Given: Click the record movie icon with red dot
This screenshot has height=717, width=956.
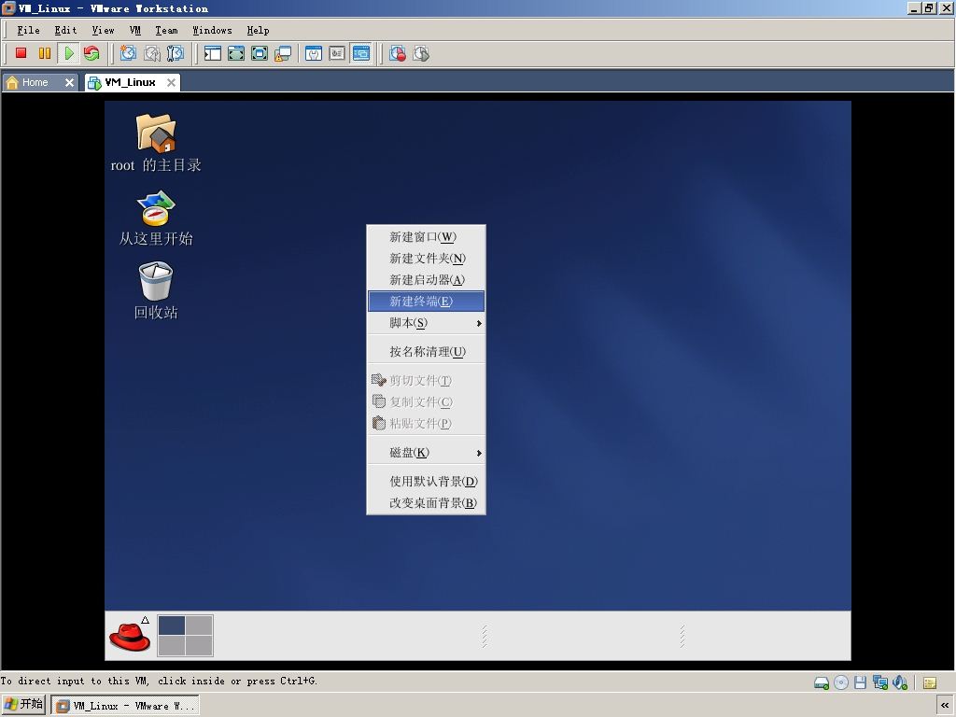Looking at the screenshot, I should click(x=398, y=53).
